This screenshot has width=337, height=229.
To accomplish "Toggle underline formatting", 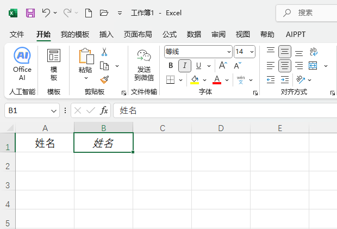I will click(199, 66).
